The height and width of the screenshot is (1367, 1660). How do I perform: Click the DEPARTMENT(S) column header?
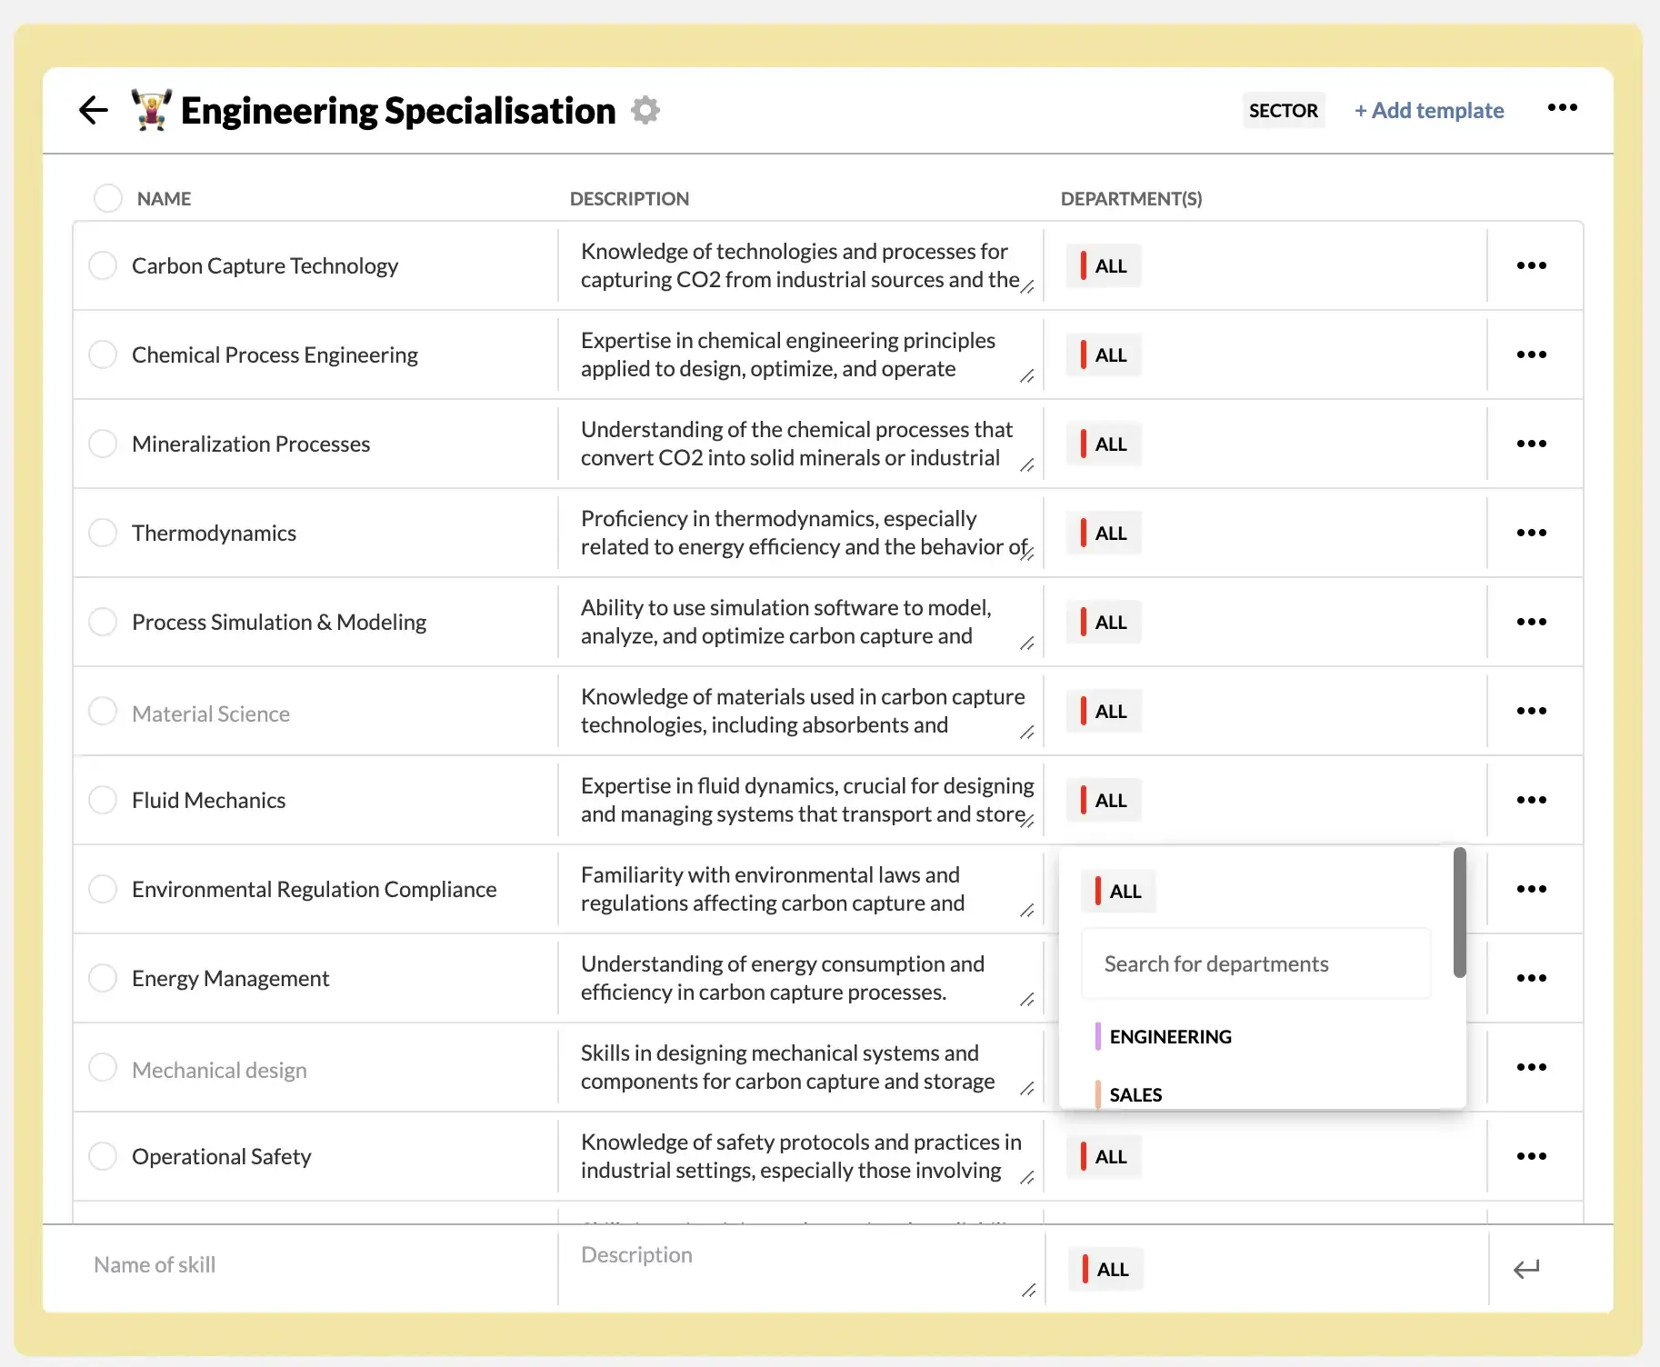click(1131, 198)
